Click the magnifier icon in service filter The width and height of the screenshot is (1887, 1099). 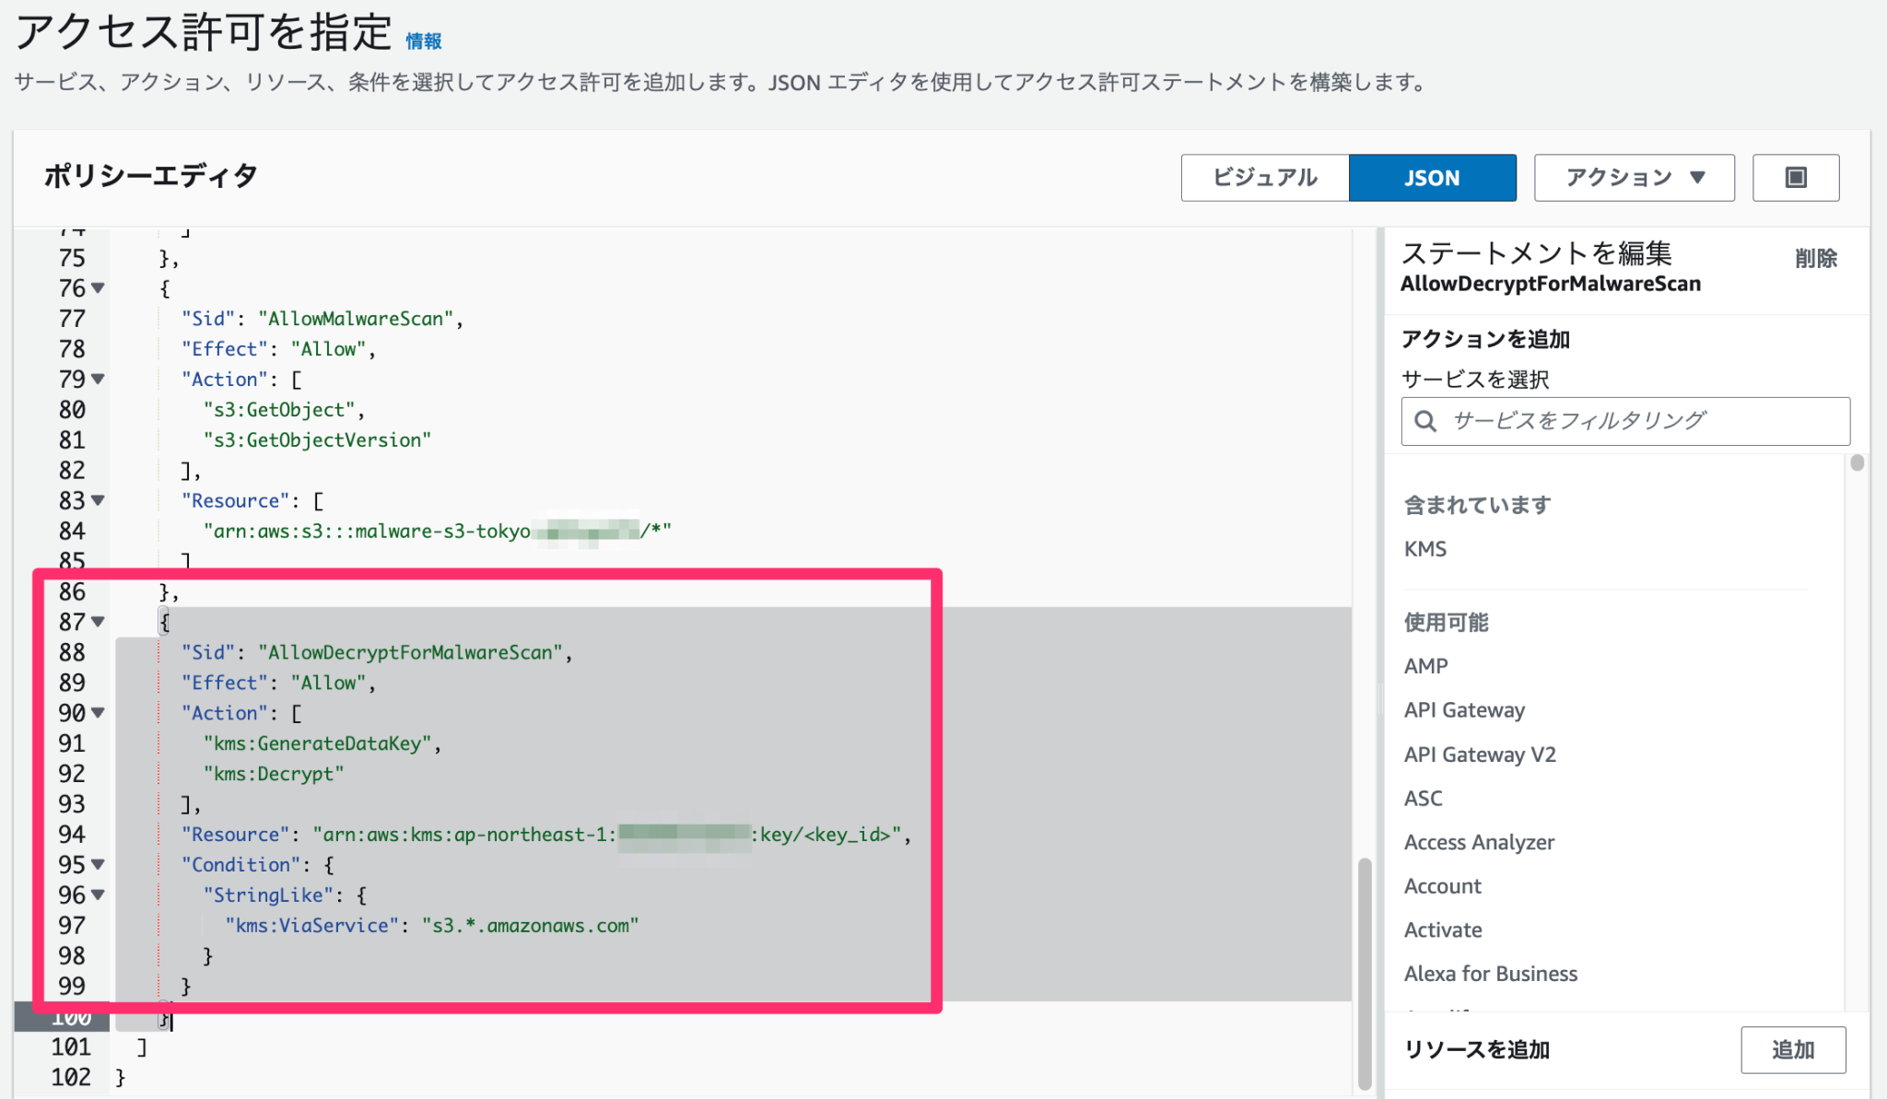1424,420
